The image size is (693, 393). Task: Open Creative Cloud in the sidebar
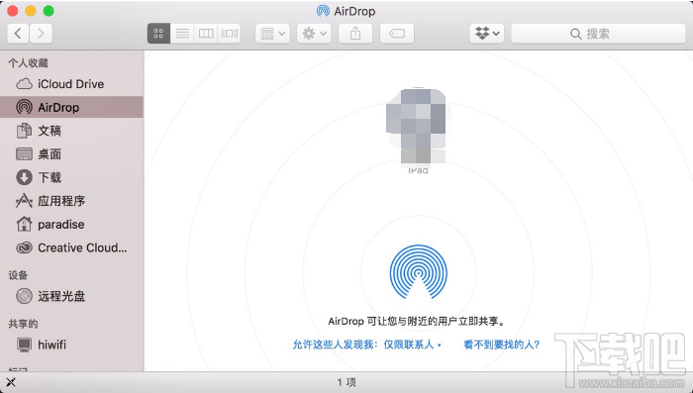point(71,248)
